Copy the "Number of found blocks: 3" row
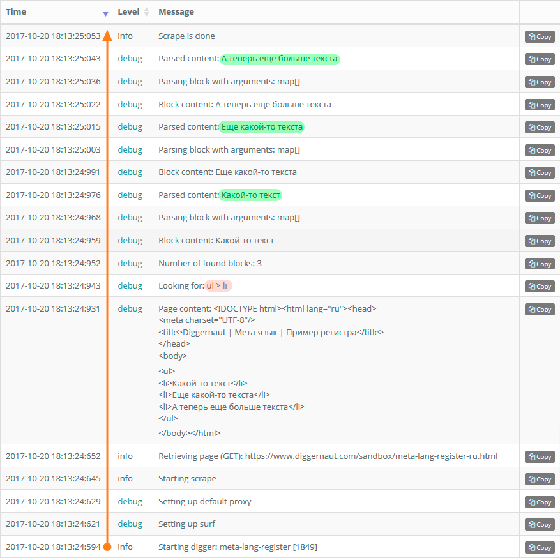The width and height of the screenshot is (560, 558). click(x=540, y=264)
